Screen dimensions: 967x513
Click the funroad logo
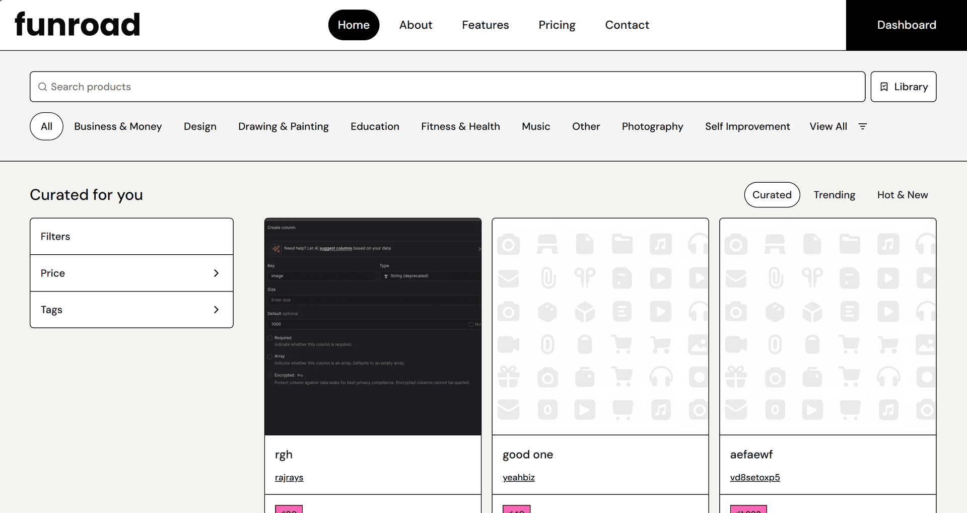point(77,25)
